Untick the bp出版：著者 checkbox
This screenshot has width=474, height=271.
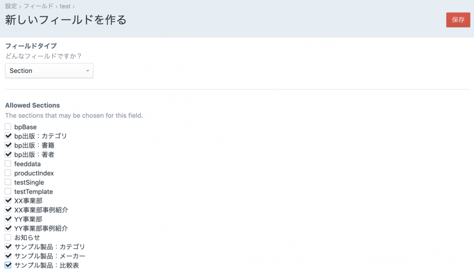8,154
